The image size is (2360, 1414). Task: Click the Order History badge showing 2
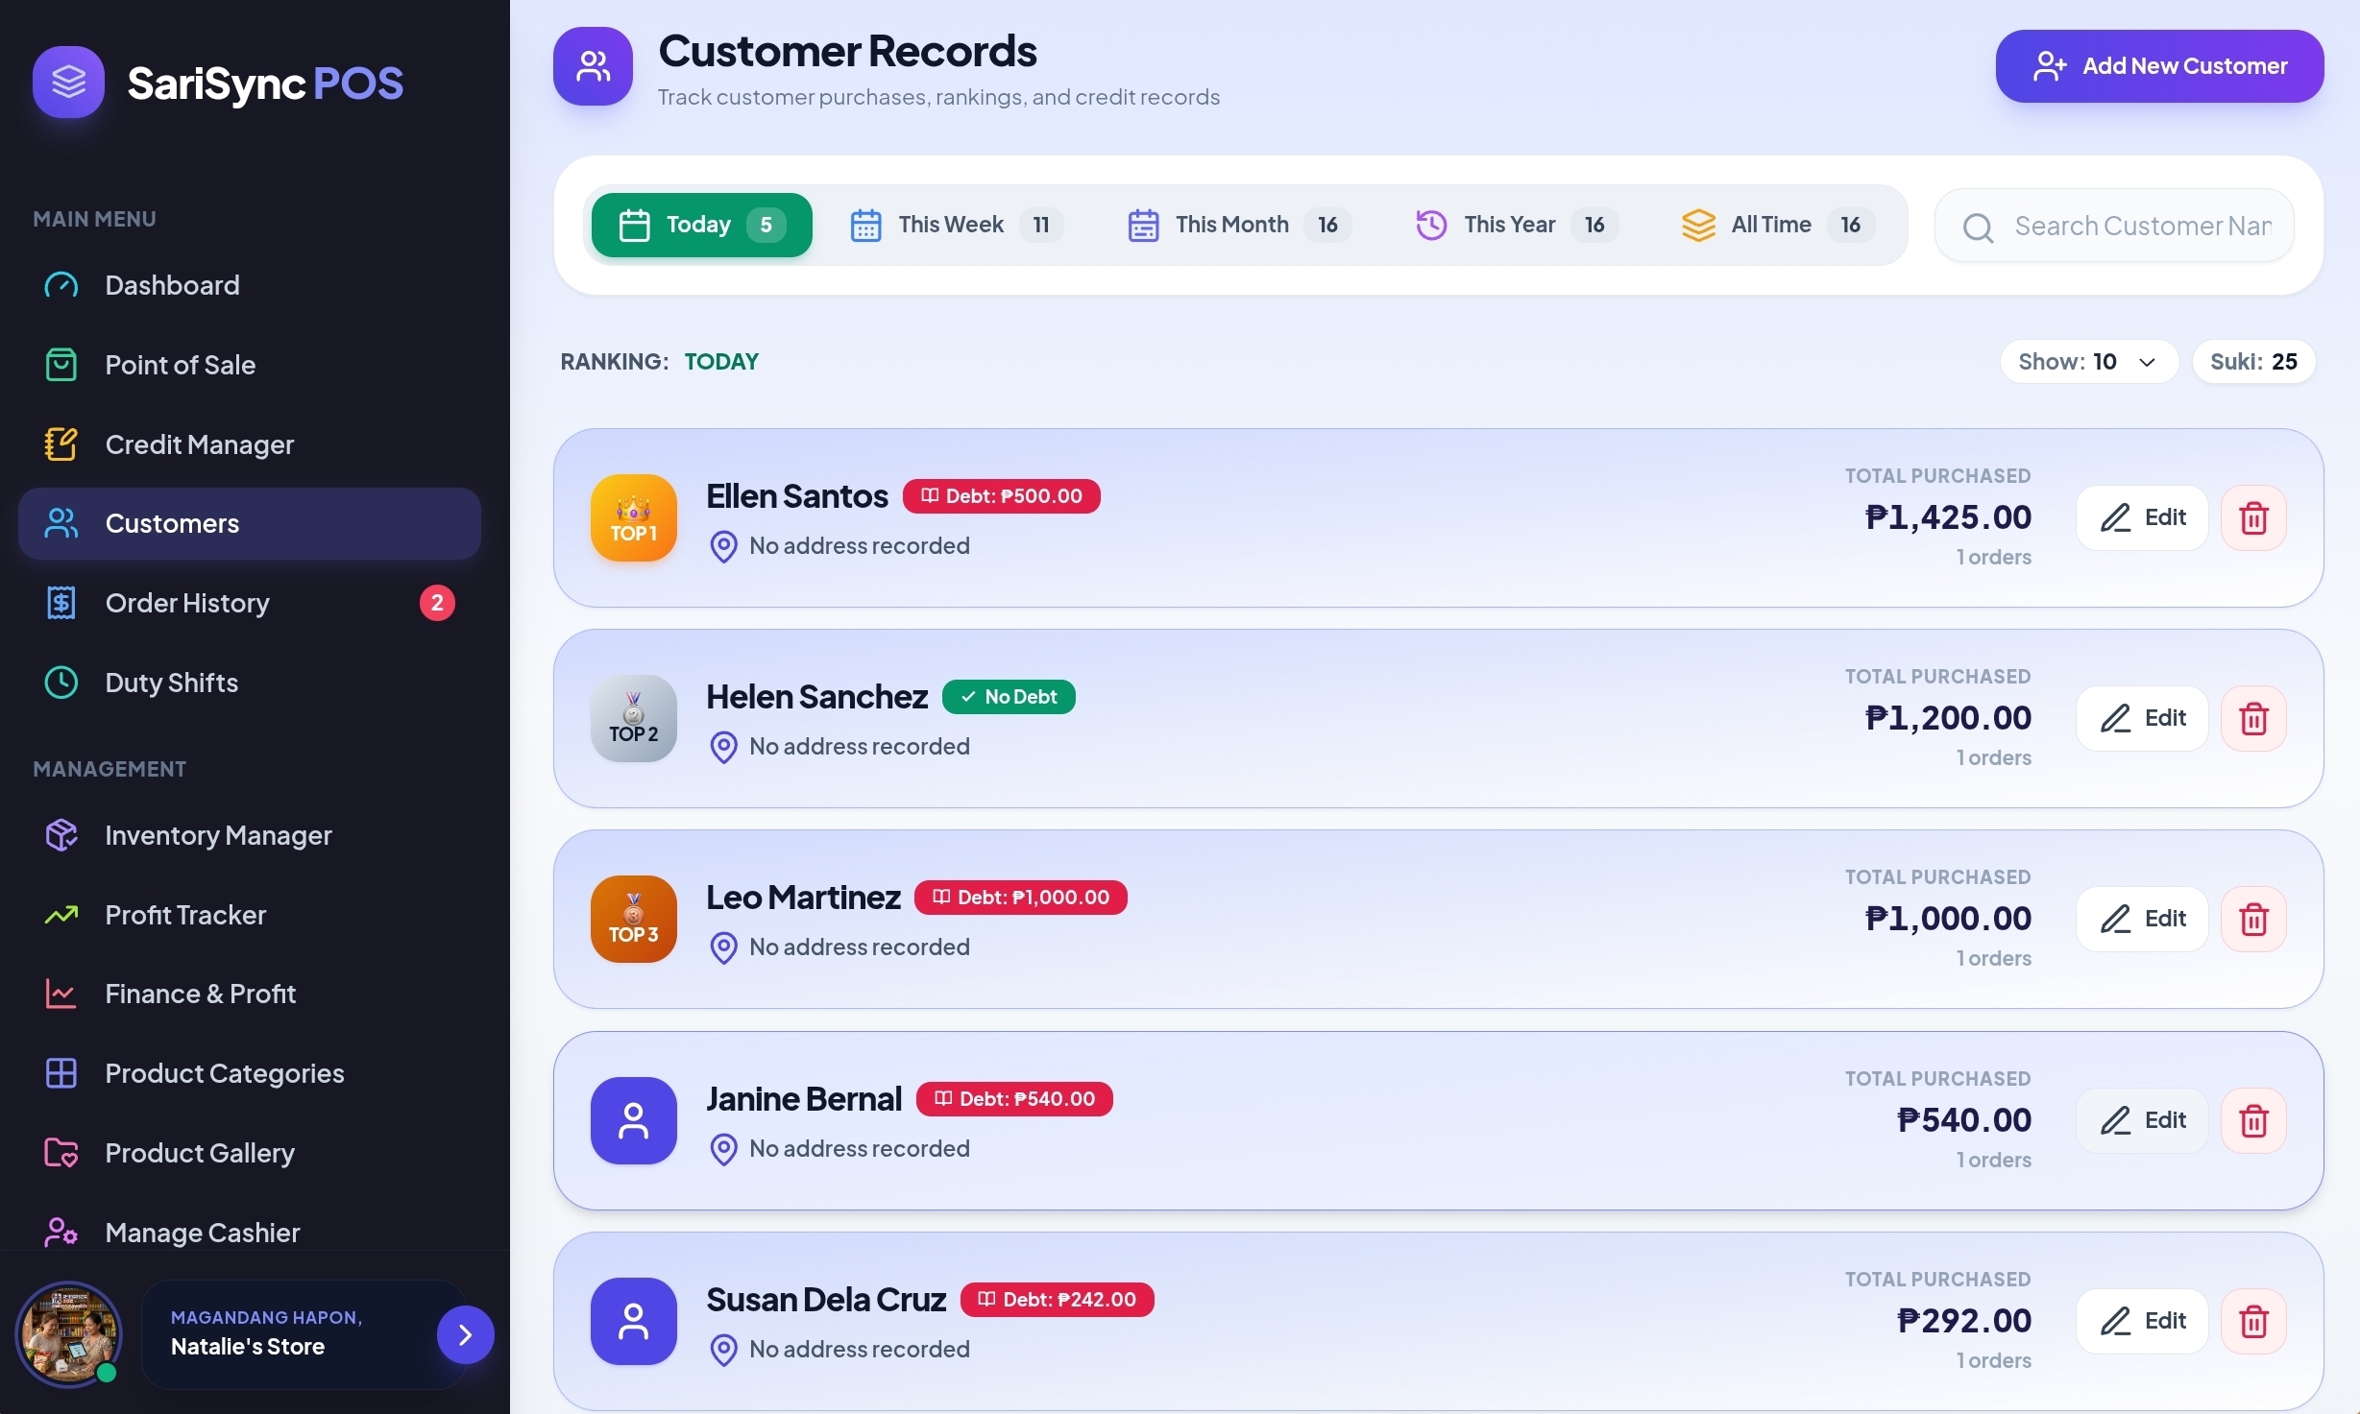(437, 603)
